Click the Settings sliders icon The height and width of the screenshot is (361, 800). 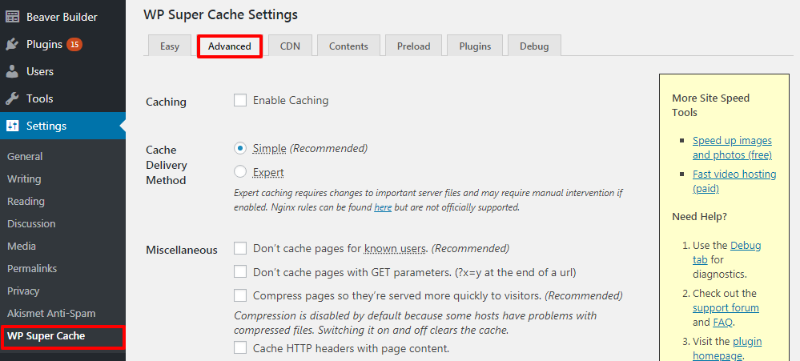[x=12, y=126]
